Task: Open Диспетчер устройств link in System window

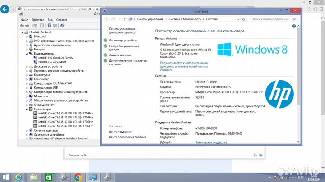Action: (123, 41)
